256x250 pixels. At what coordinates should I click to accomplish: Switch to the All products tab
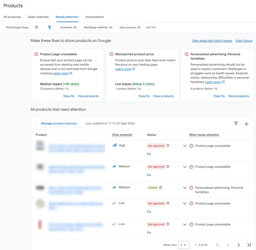(12, 17)
